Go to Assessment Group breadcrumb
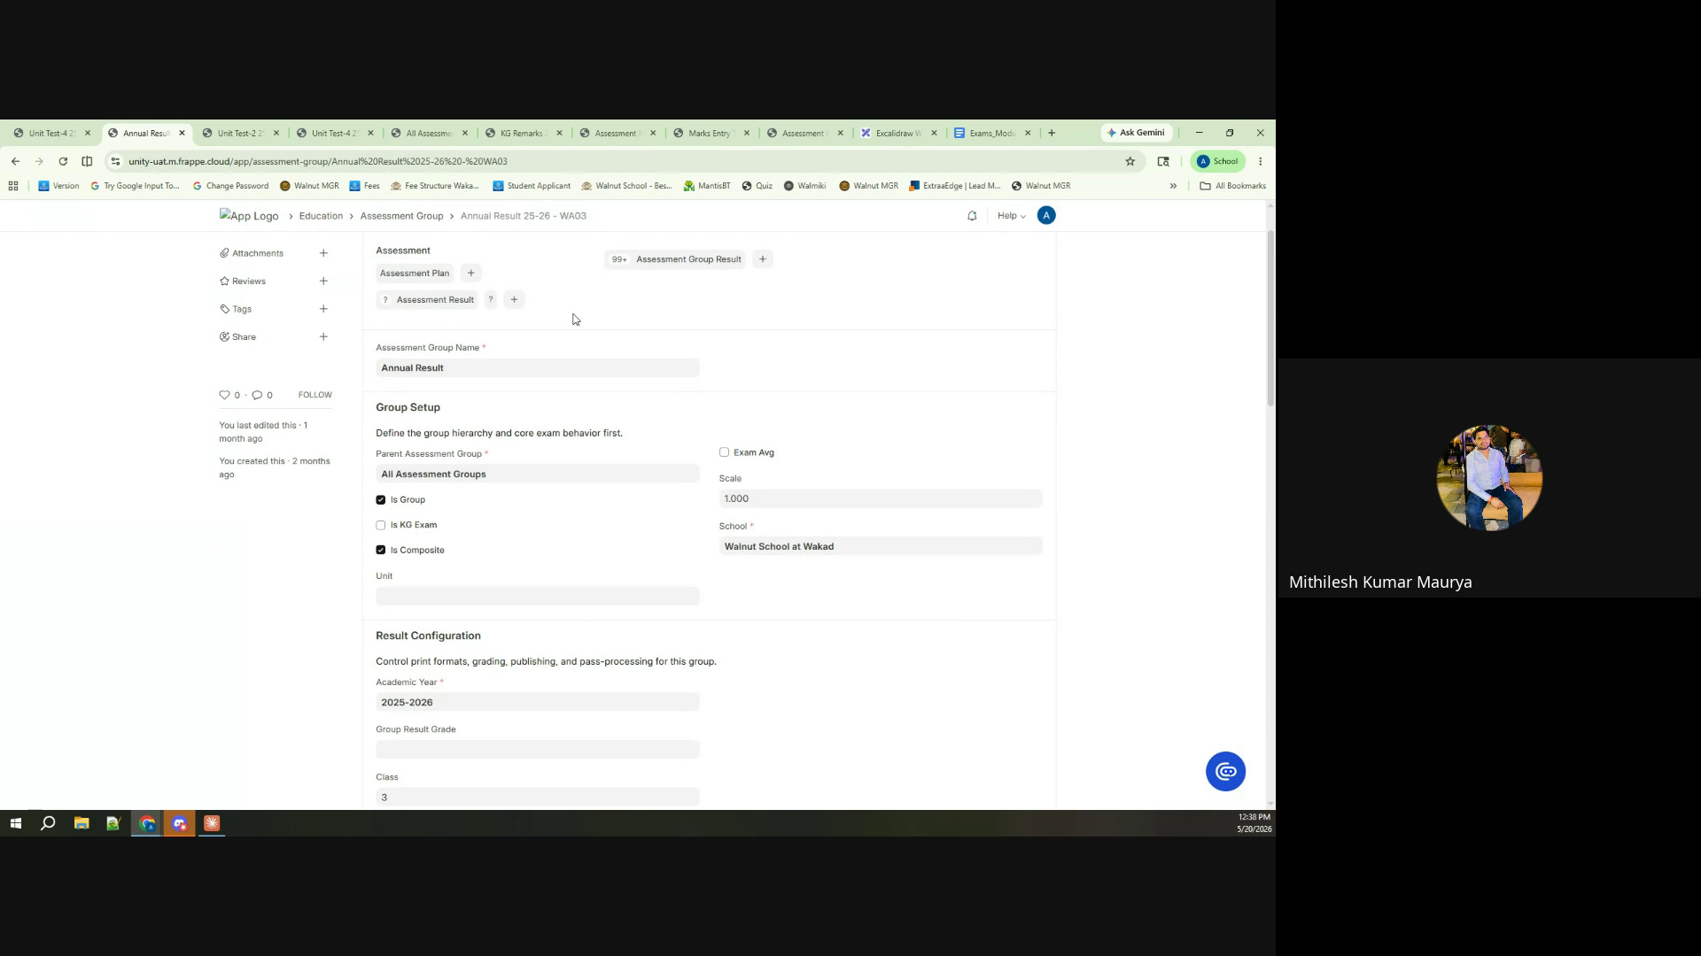 pos(401,216)
